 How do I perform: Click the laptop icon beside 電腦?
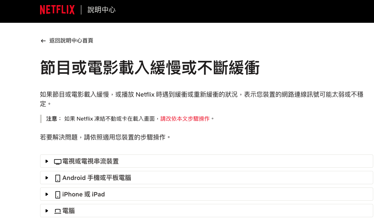pyautogui.click(x=58, y=211)
